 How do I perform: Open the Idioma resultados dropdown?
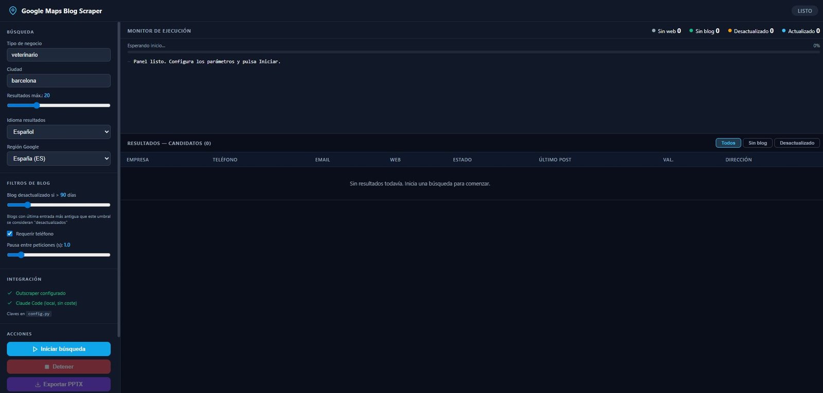[x=59, y=132]
